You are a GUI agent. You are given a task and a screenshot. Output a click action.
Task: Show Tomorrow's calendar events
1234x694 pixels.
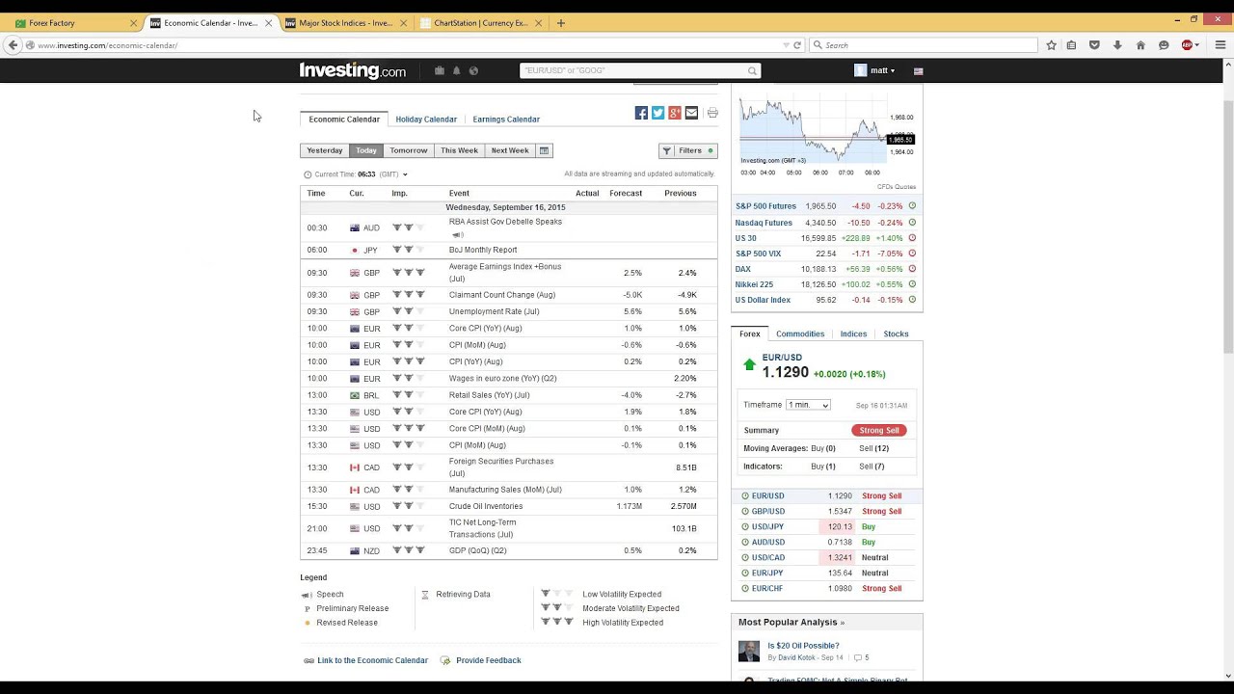coord(409,150)
